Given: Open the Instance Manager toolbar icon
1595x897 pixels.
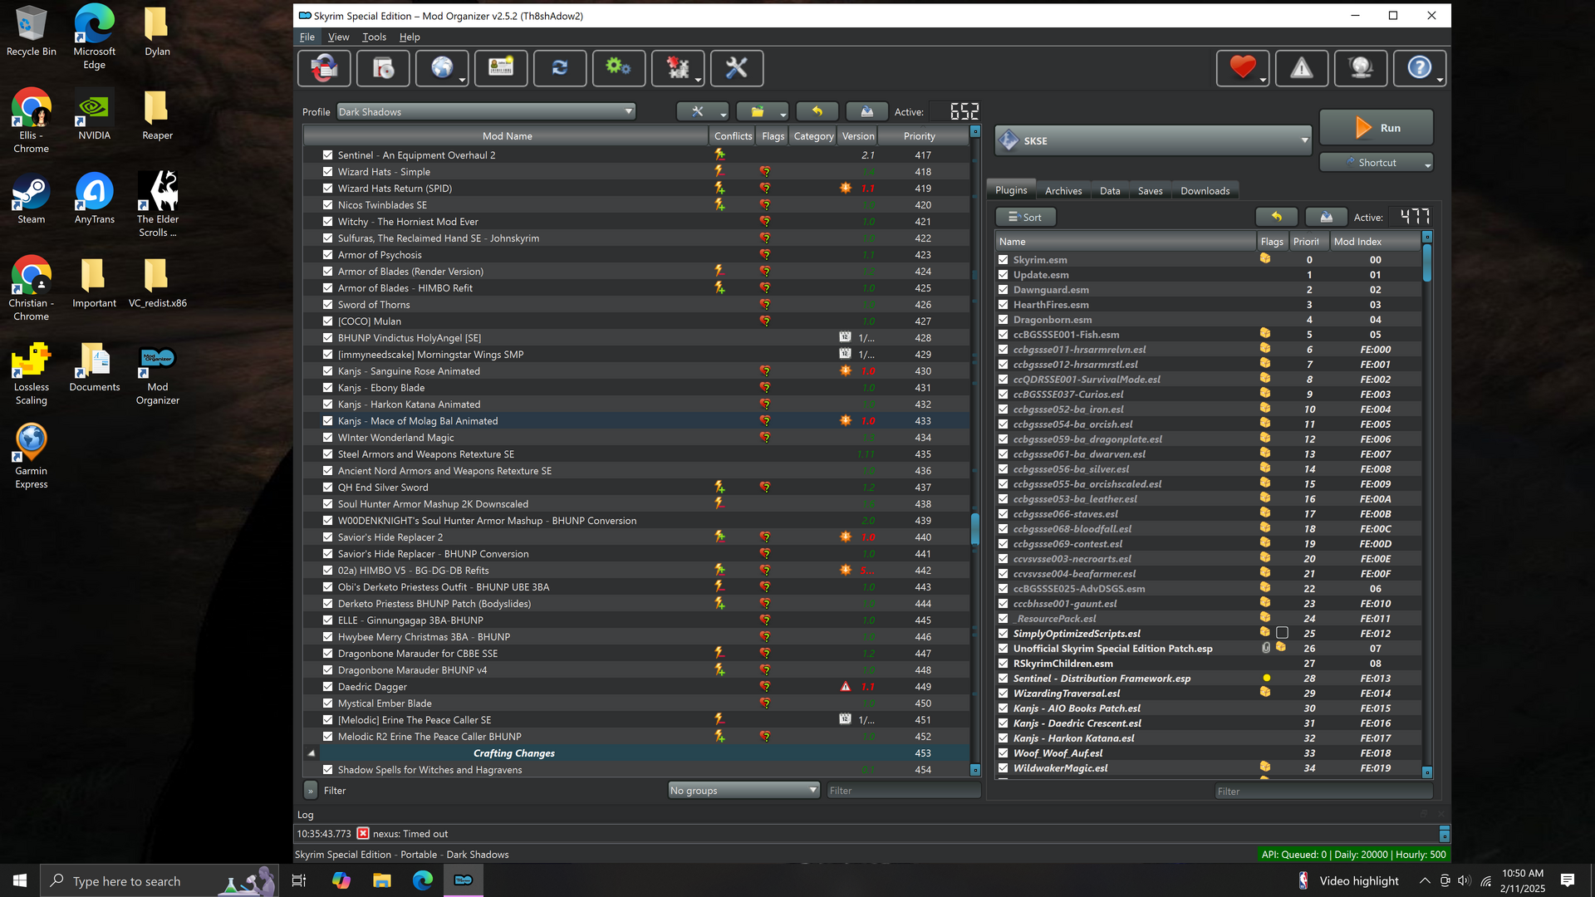Looking at the screenshot, I should point(324,68).
